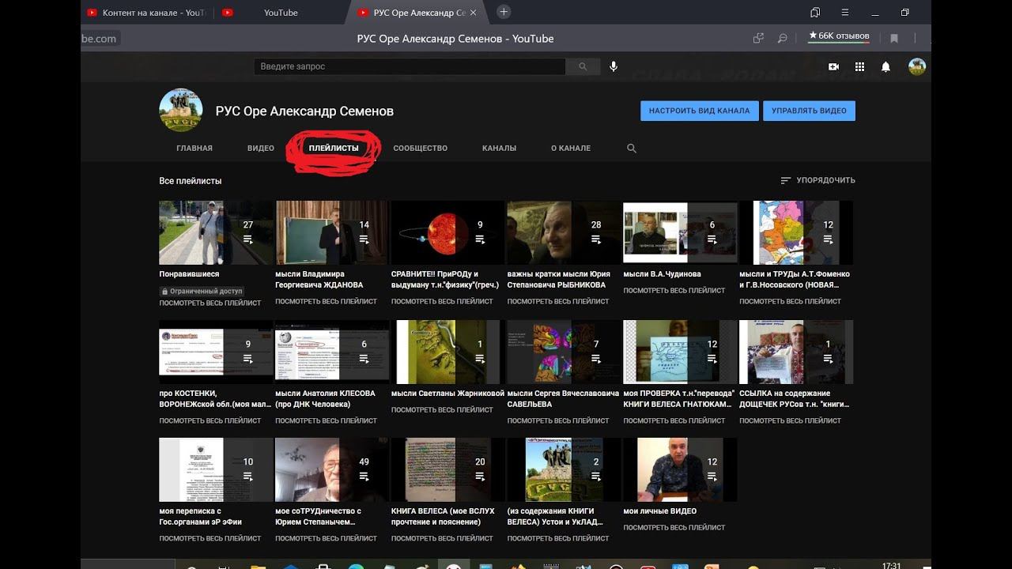Click the voice search microphone icon
The width and height of the screenshot is (1012, 569).
pyautogui.click(x=613, y=67)
